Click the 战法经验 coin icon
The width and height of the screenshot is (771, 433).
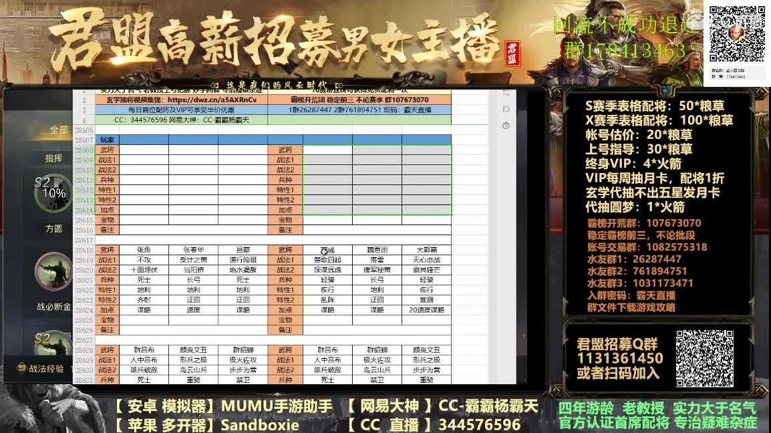[21, 368]
